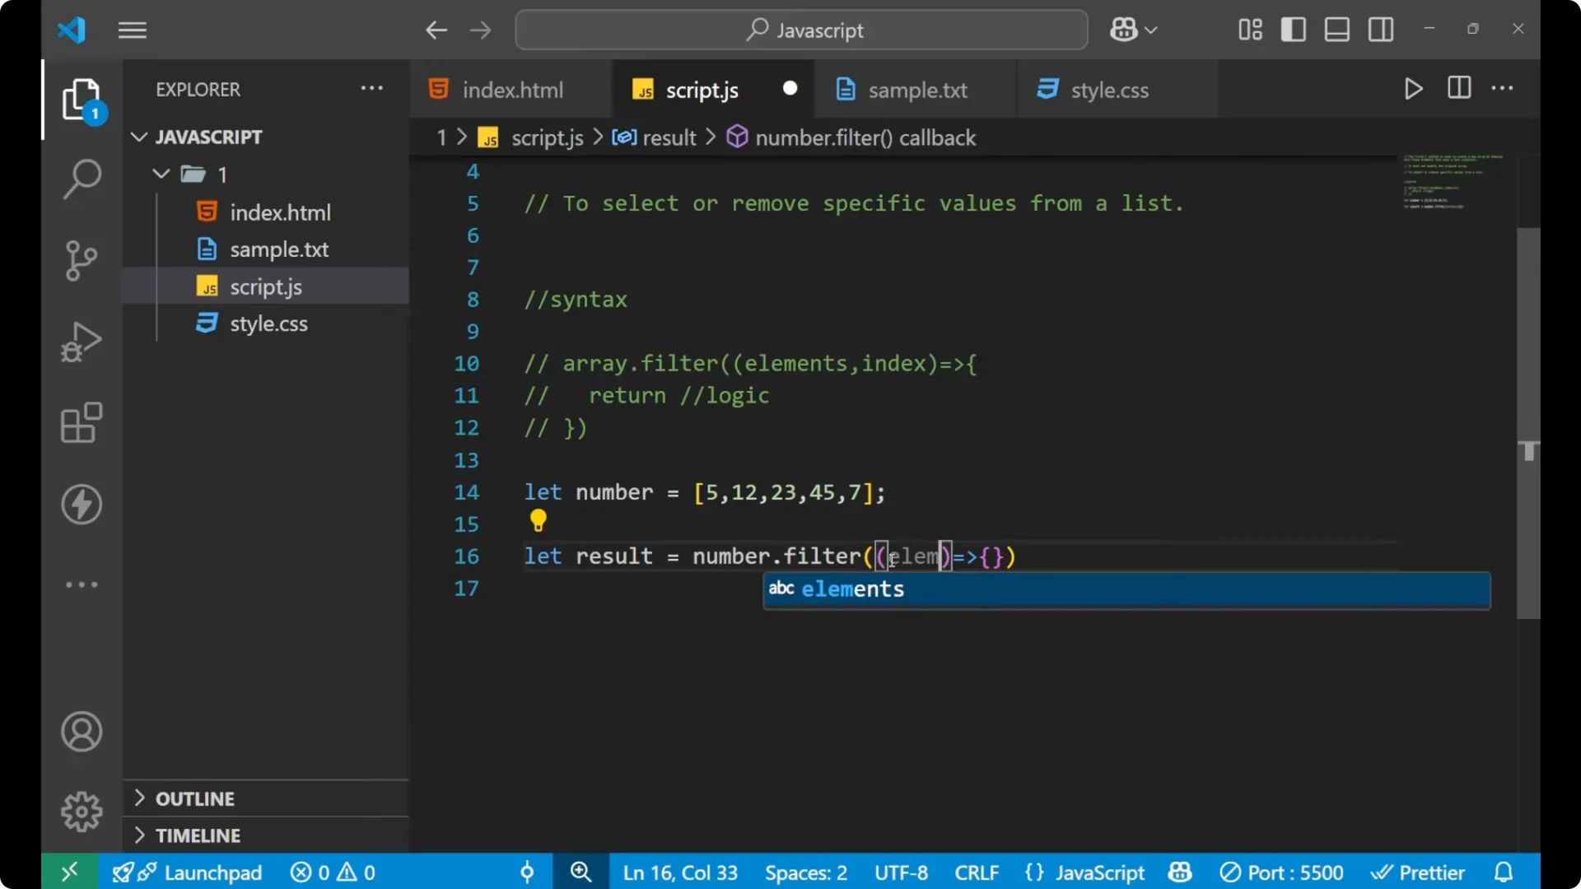Toggle the bottom panel visibility

point(1336,29)
